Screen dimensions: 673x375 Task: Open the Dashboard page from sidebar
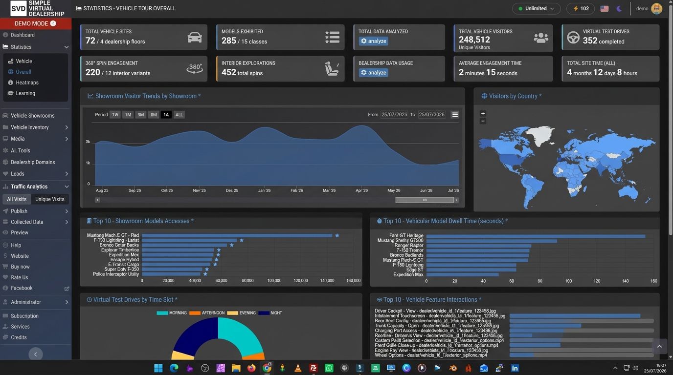pos(22,35)
